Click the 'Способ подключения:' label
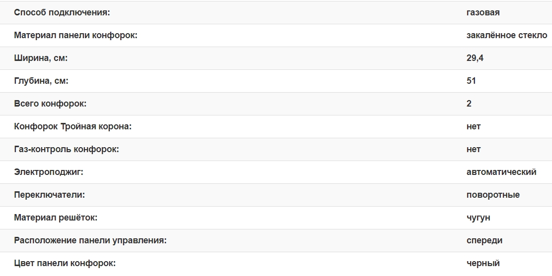 (x=62, y=12)
